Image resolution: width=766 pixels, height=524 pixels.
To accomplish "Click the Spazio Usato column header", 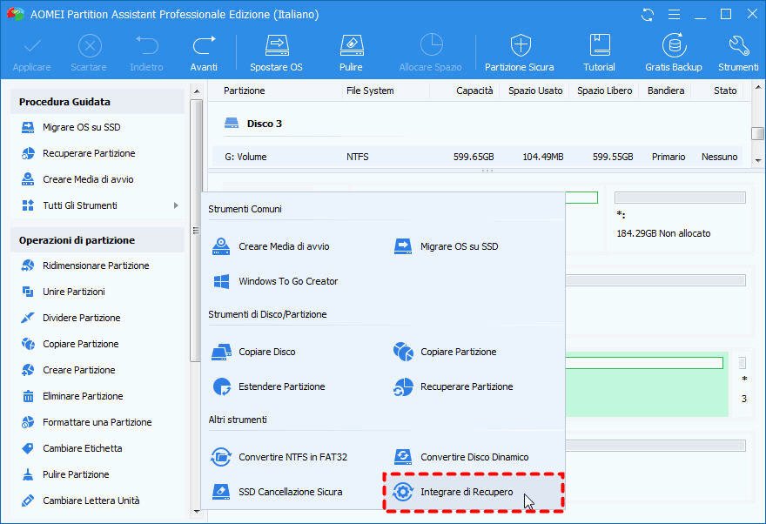I will (x=535, y=91).
